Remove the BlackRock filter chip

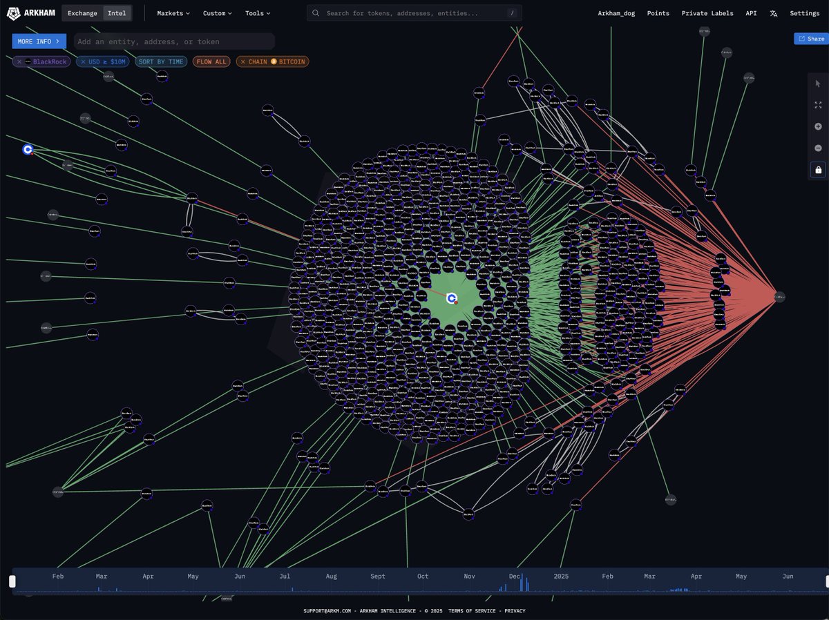coord(19,61)
